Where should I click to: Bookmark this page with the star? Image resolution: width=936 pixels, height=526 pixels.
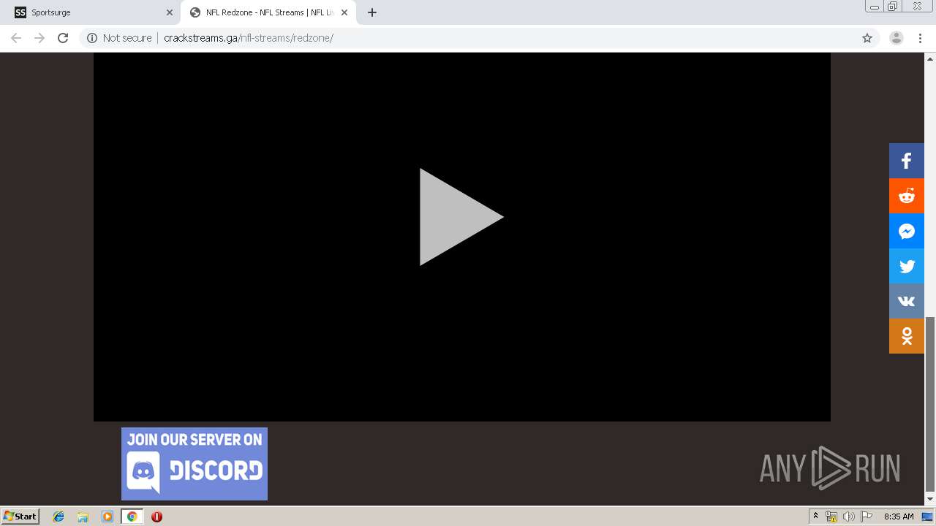pyautogui.click(x=867, y=38)
